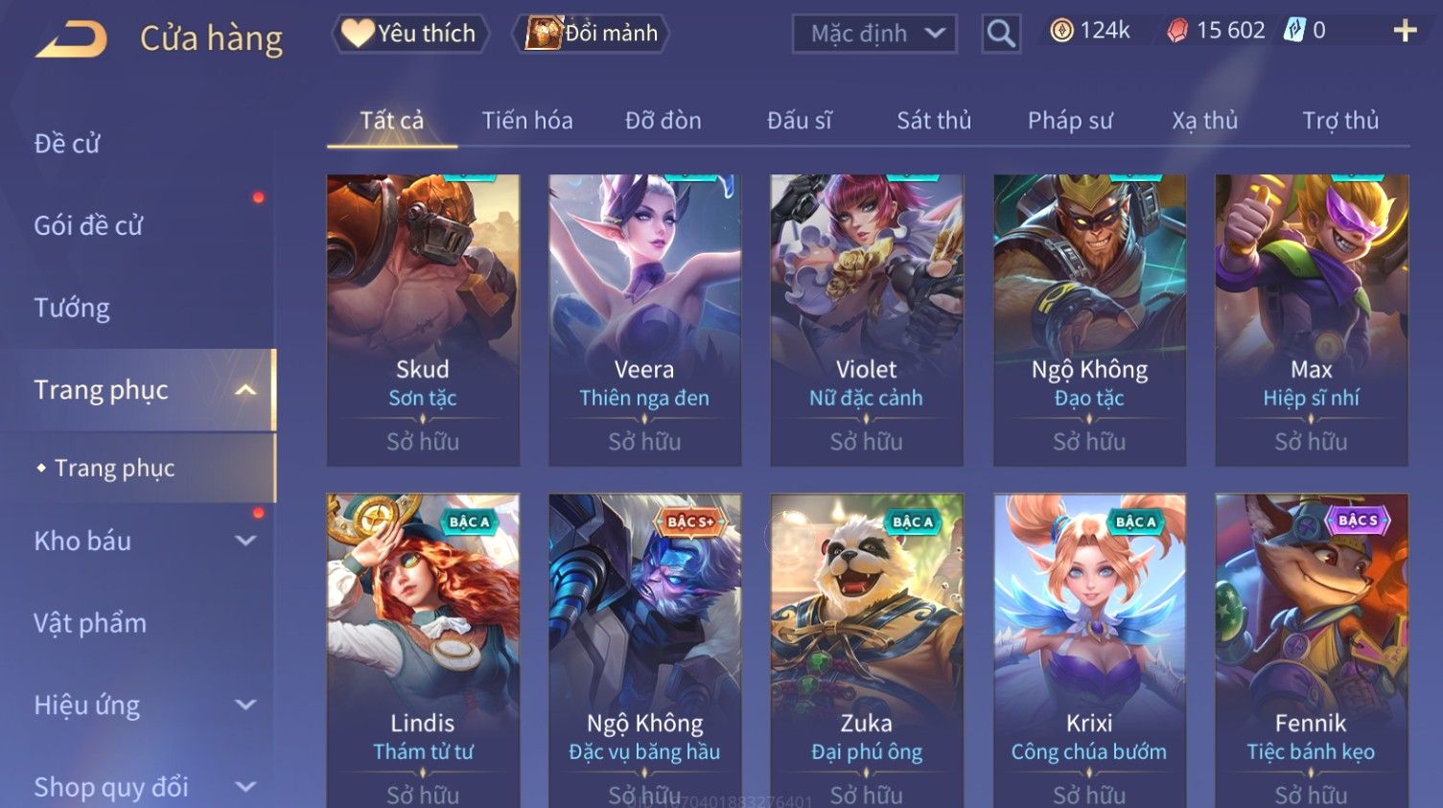Select the Veera Thiên nga đen skin
1443x808 pixels.
644,320
